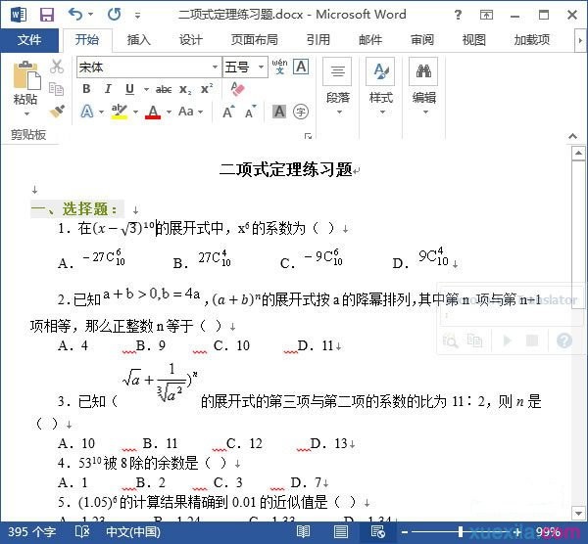Click the Save icon in quick access toolbar
This screenshot has width=588, height=544.
click(47, 15)
